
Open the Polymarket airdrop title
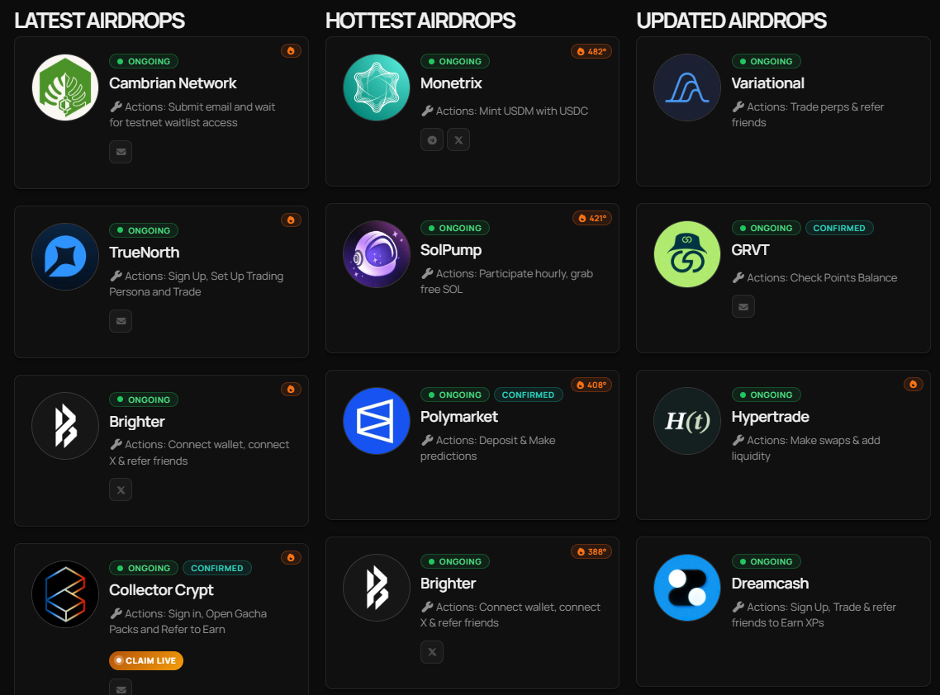click(x=458, y=416)
